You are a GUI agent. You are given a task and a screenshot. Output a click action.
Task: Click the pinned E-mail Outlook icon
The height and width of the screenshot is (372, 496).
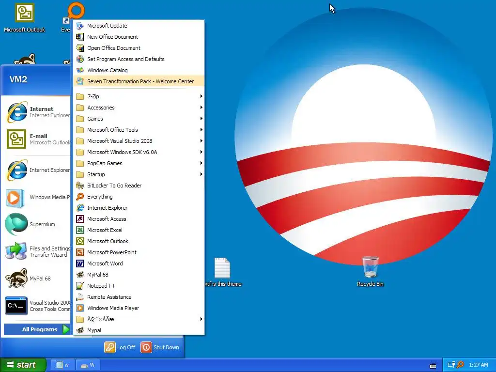[16, 139]
